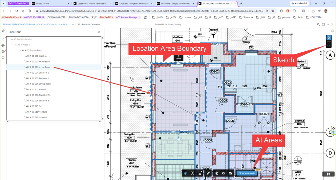Open the Radio bookmarks folder
Viewport: 336px width, 180px height.
[x=298, y=17]
